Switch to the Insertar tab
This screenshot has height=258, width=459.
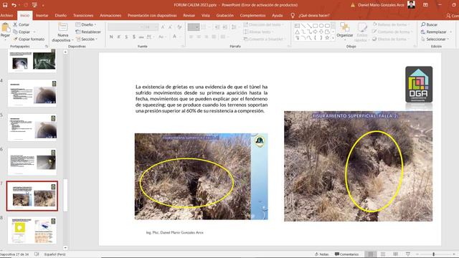[42, 16]
